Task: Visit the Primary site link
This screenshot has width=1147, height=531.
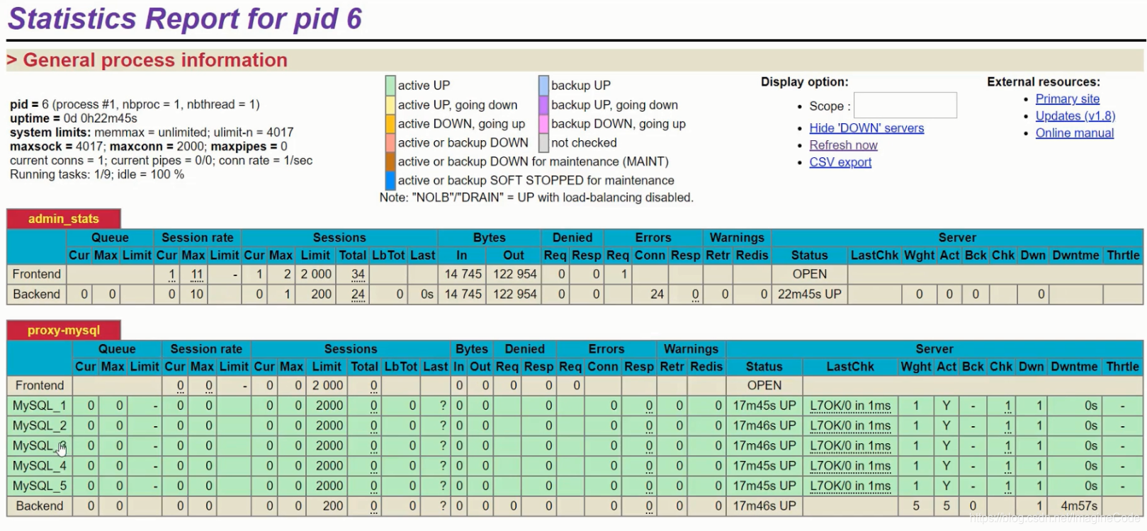Action: pyautogui.click(x=1068, y=99)
